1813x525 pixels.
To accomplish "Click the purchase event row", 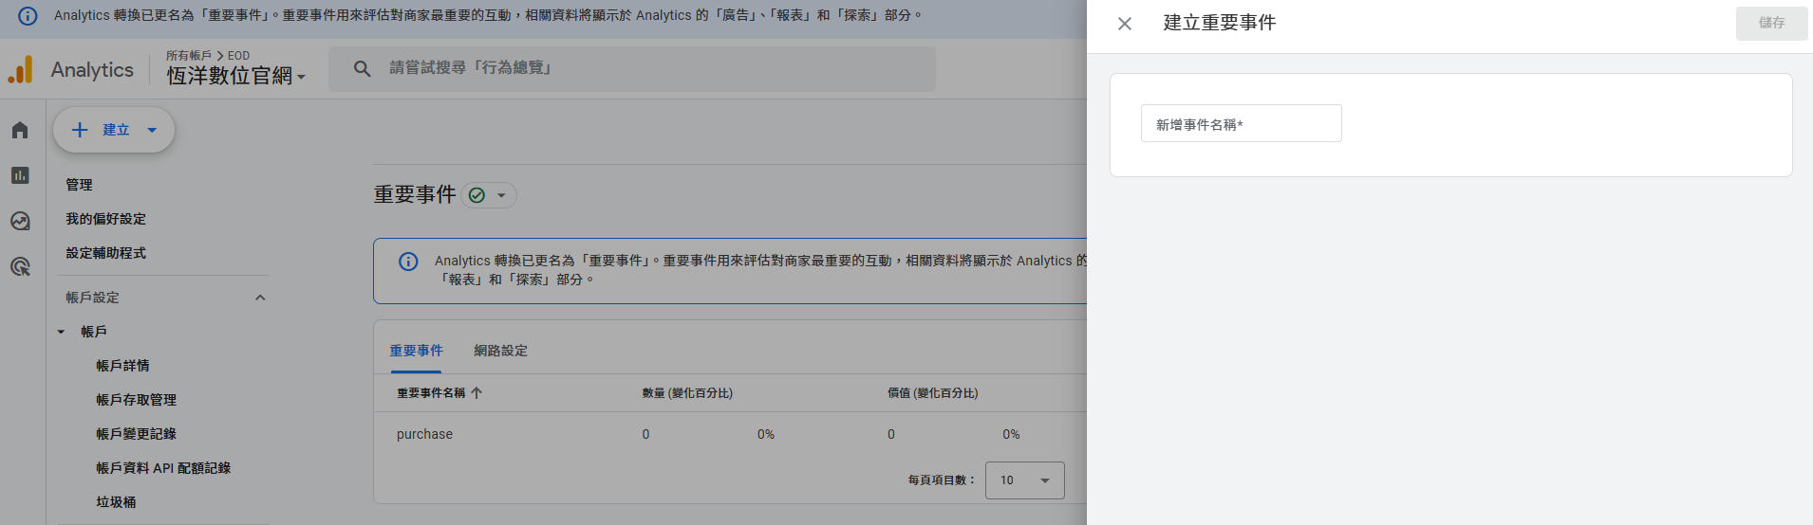I will point(730,434).
